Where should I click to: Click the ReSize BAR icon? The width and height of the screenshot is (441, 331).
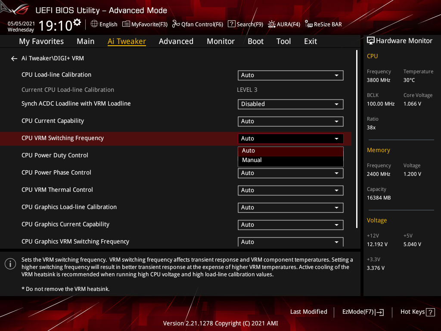pos(309,24)
